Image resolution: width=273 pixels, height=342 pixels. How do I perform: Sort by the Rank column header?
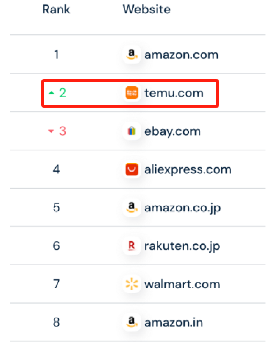tap(56, 9)
